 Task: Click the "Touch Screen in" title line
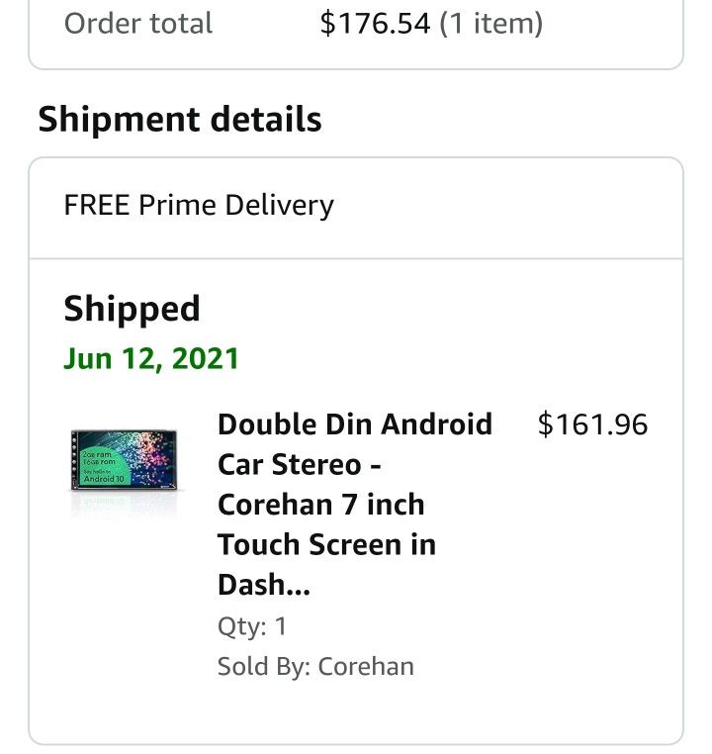[326, 544]
